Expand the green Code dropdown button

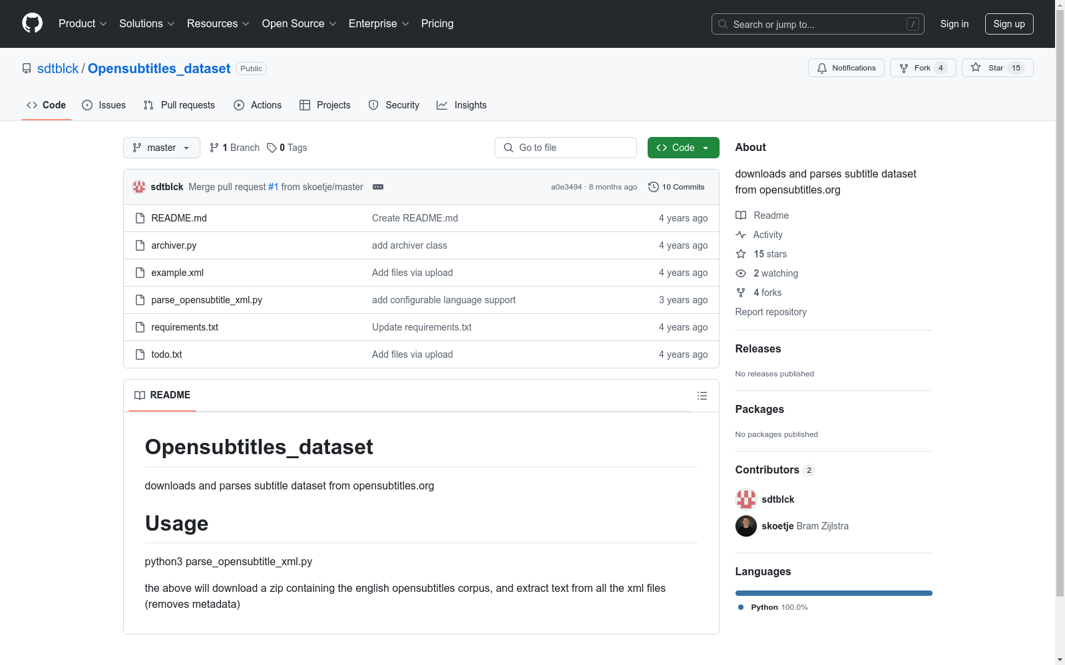(x=684, y=148)
